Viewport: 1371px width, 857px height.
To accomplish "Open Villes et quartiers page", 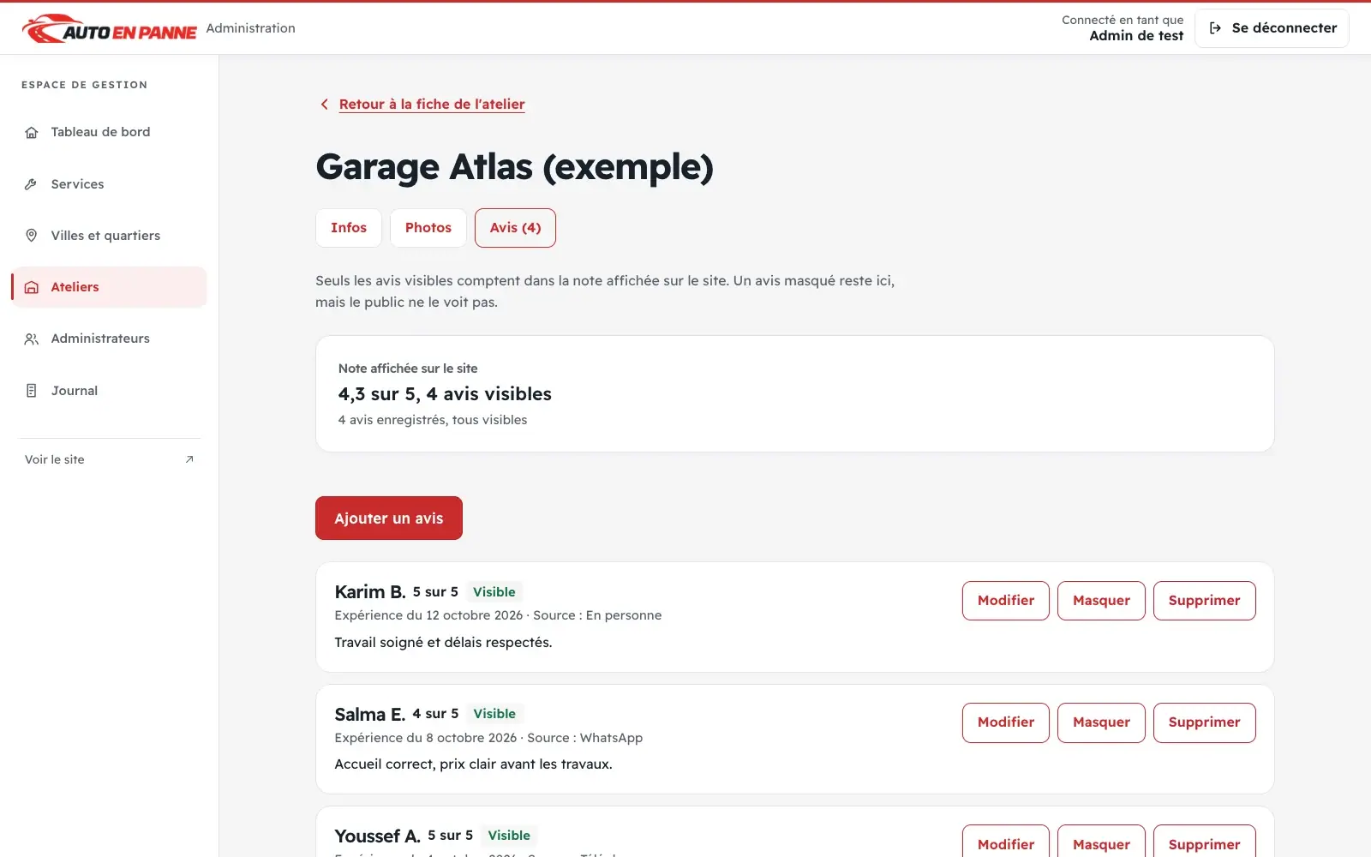I will [110, 236].
